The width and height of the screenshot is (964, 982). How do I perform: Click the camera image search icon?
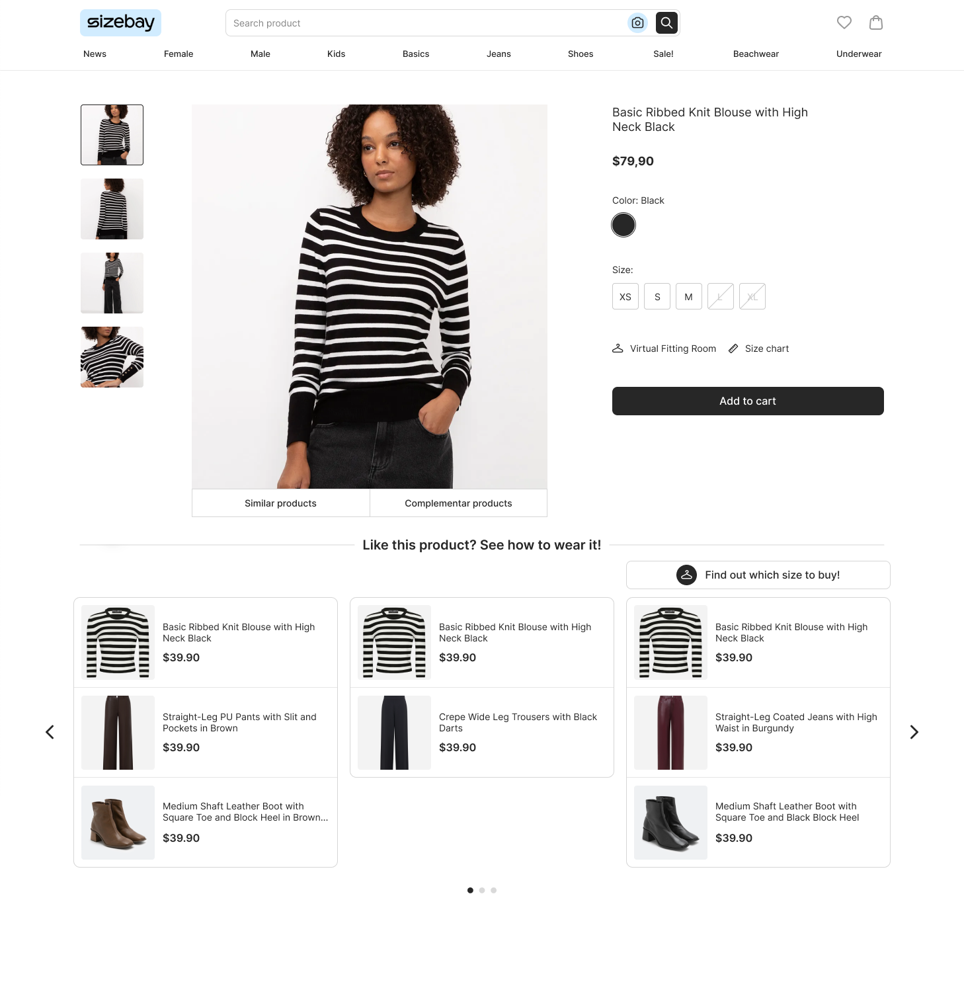[637, 23]
